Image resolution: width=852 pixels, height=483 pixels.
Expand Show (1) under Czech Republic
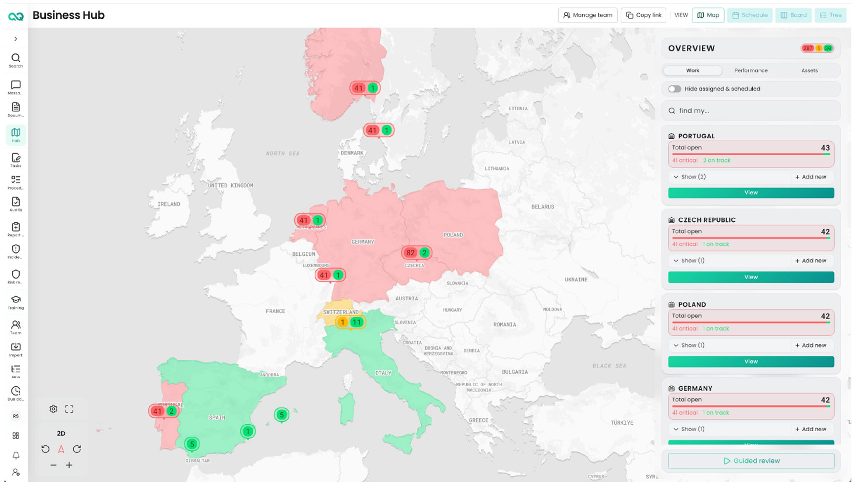(x=689, y=261)
